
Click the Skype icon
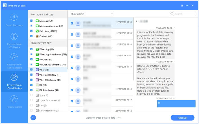click(x=37, y=95)
